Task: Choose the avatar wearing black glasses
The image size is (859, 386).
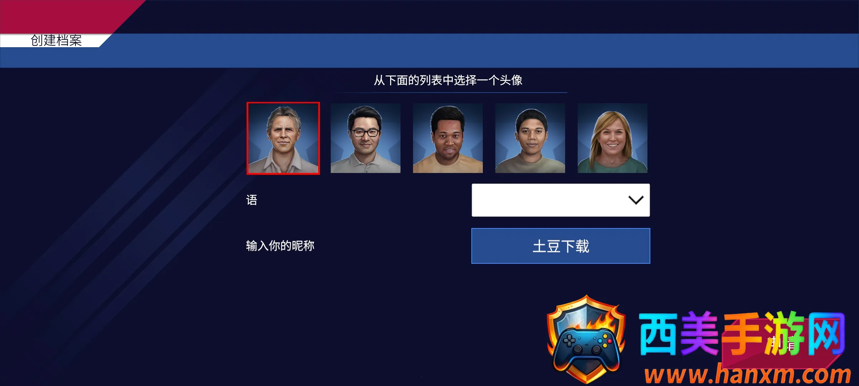Action: [365, 138]
